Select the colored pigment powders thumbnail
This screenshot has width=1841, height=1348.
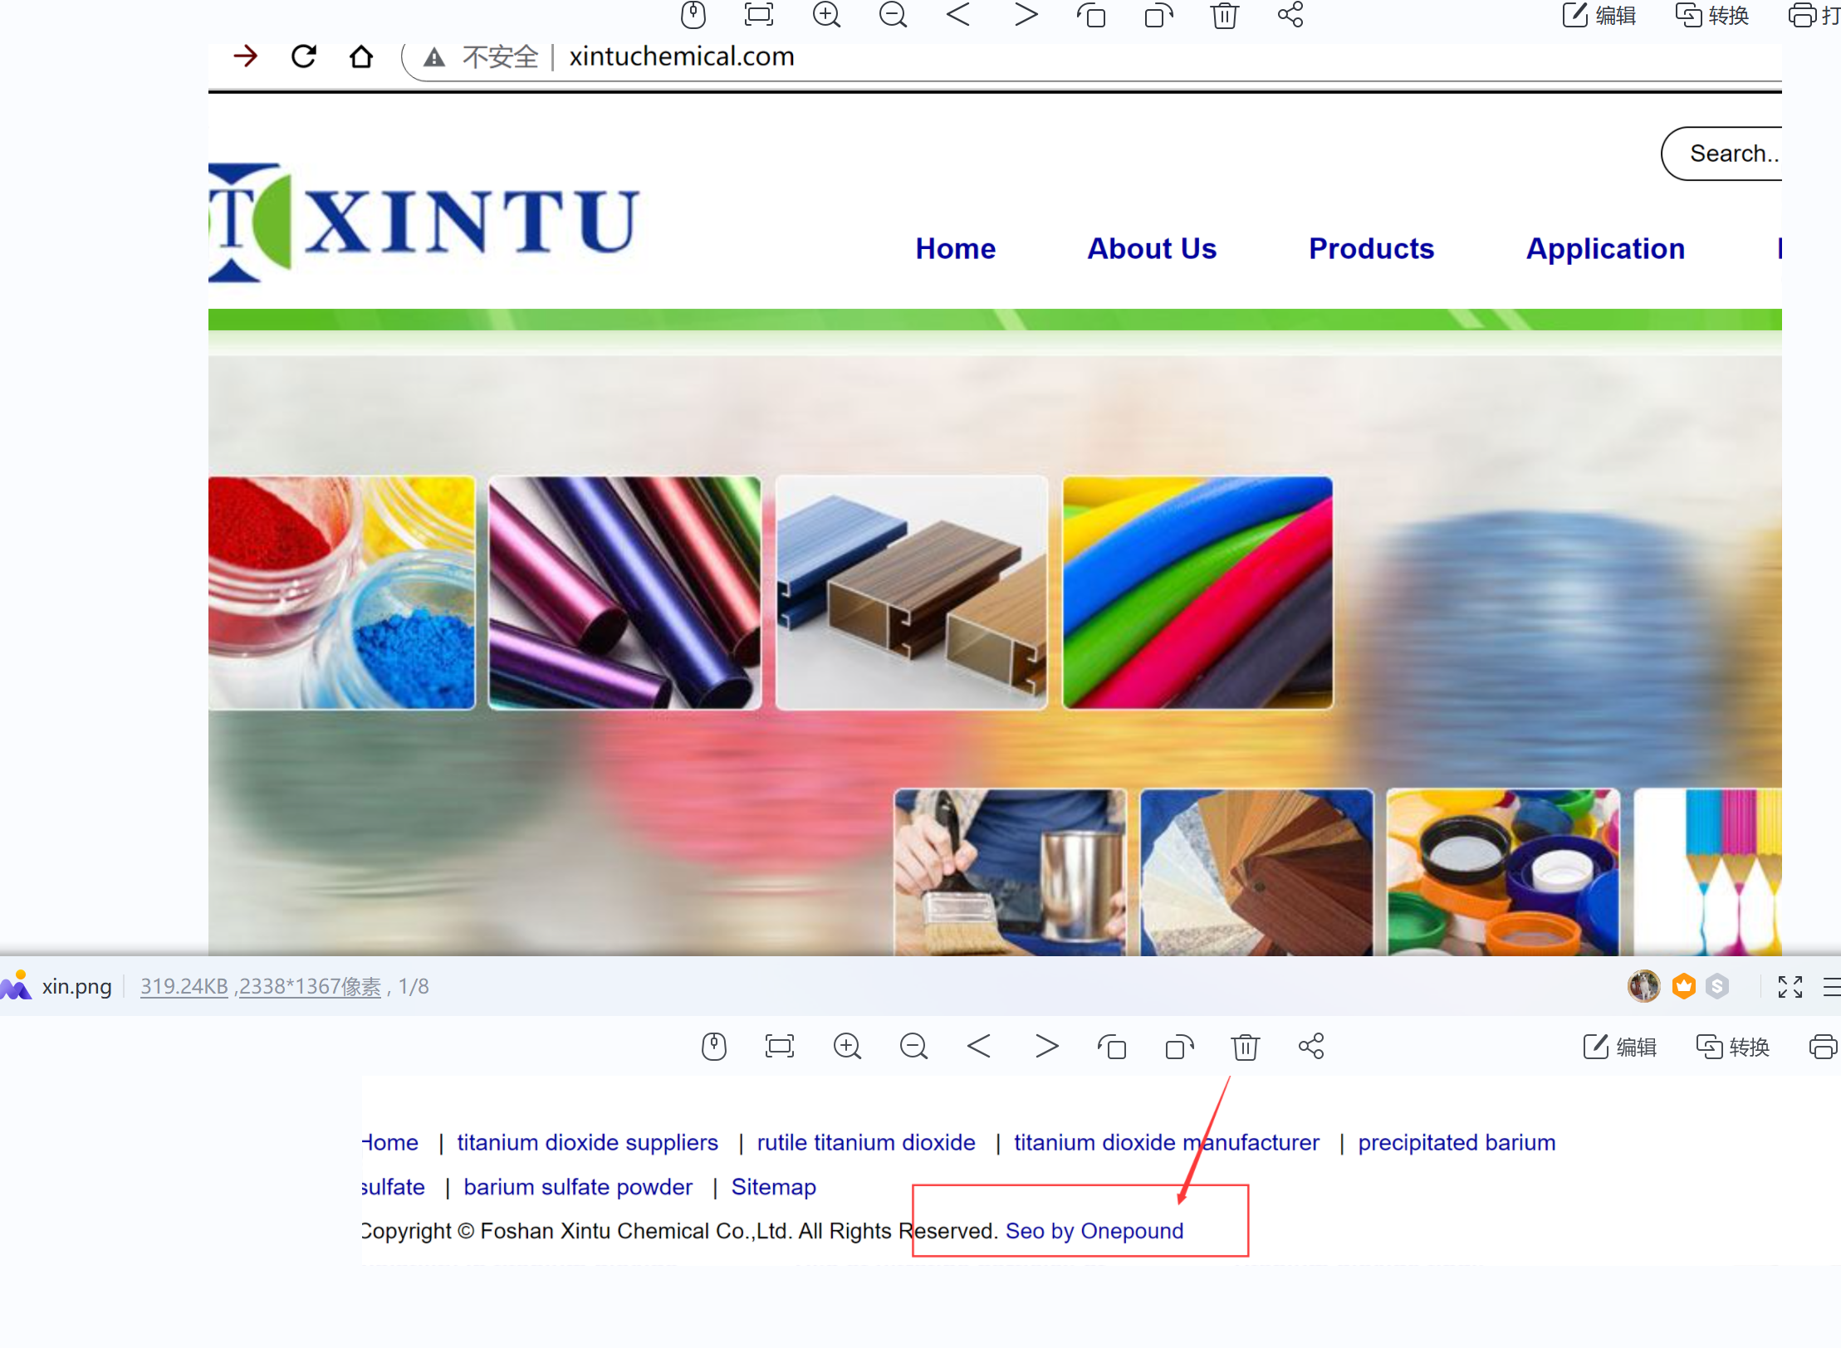[x=342, y=593]
